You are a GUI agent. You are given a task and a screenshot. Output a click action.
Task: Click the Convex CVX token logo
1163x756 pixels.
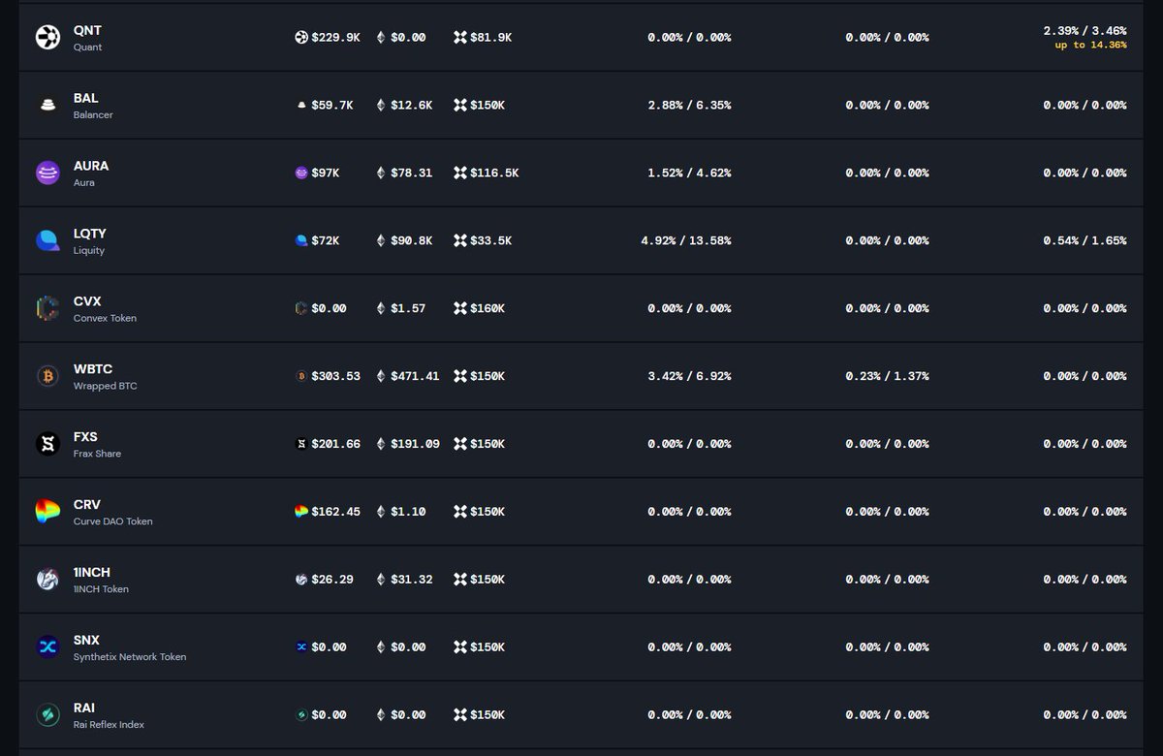[47, 309]
